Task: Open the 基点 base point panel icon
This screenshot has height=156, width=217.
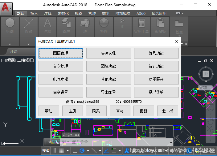Action: [x=179, y=23]
